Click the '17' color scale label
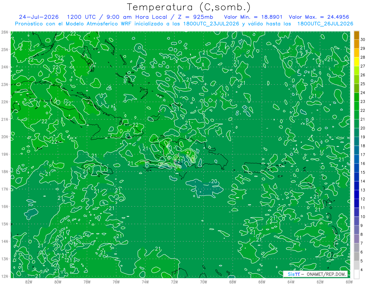This screenshot has width=371, height=286. coord(363,155)
